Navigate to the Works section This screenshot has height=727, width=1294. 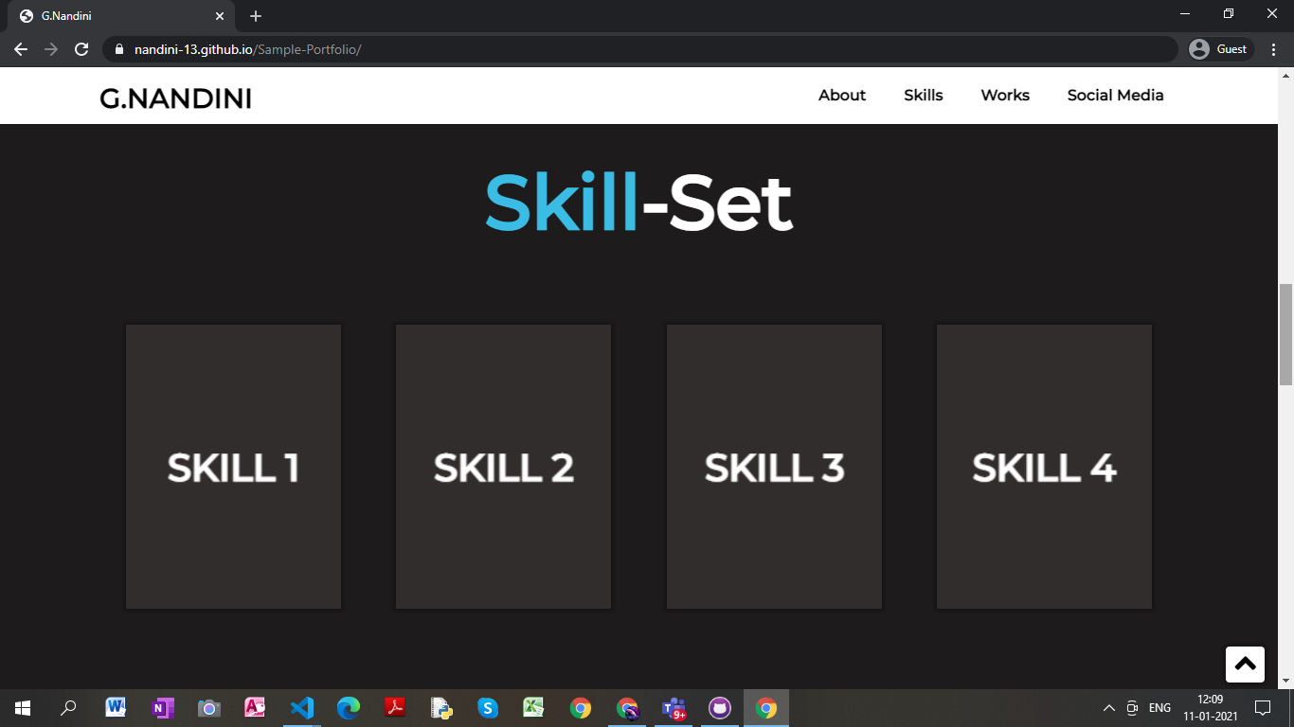point(1004,95)
